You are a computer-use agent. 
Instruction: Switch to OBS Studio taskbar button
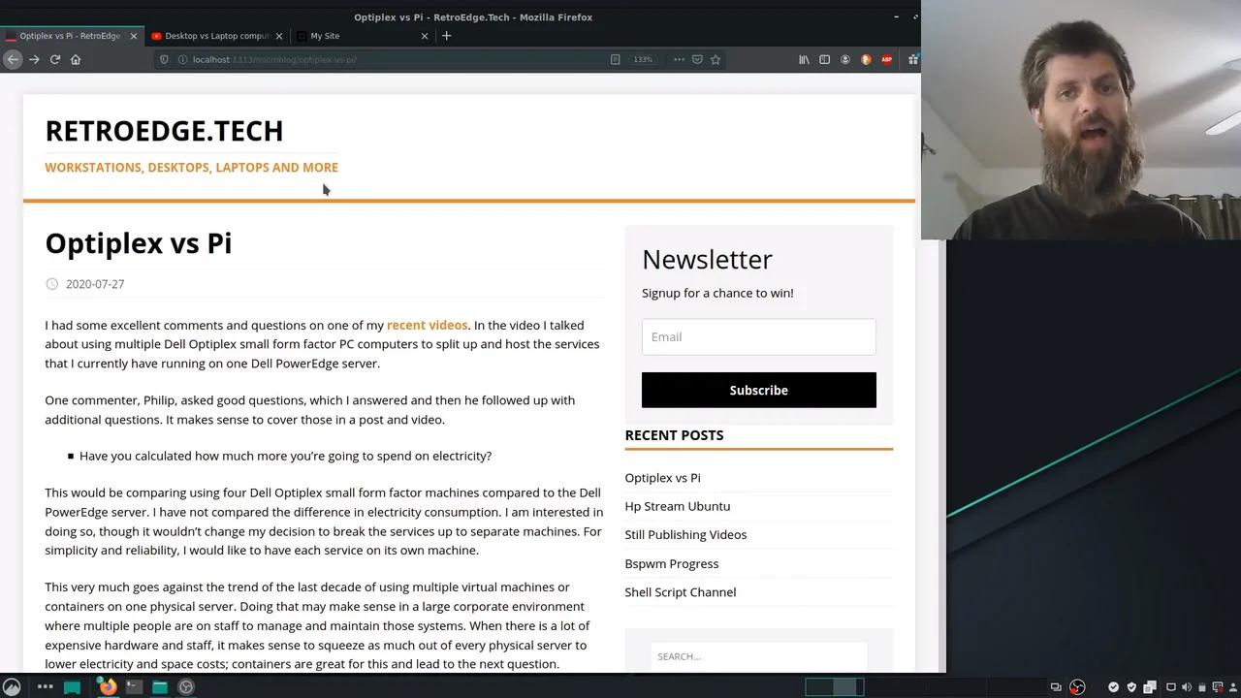click(x=186, y=686)
